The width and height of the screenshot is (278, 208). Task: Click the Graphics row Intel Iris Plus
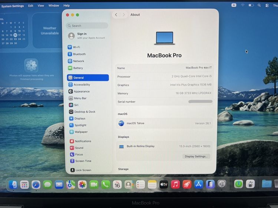(x=191, y=85)
